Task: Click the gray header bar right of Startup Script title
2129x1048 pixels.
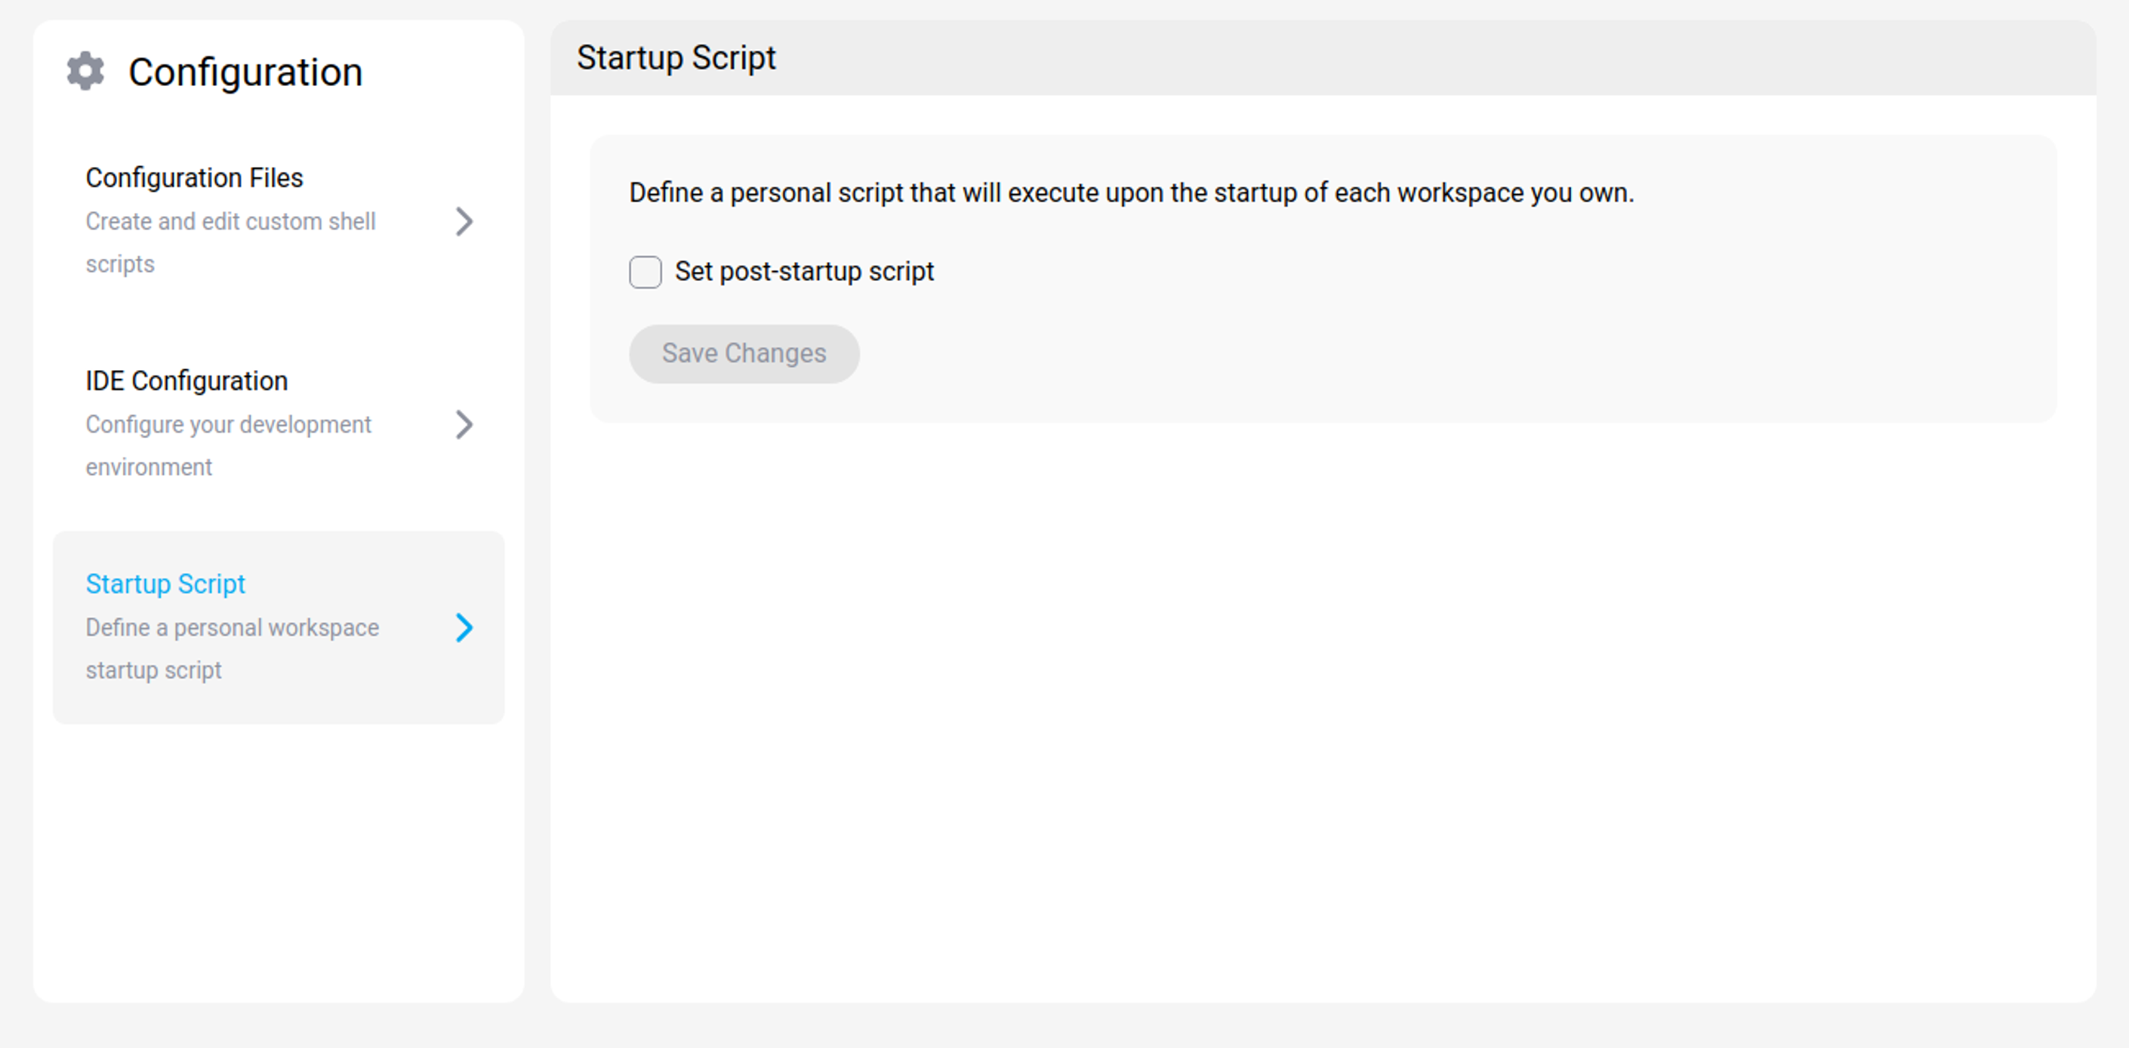Action: (1405, 58)
